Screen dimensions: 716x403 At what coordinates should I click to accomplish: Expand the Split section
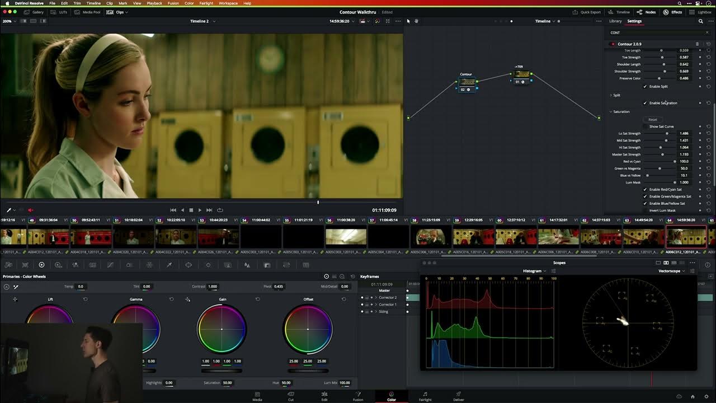611,95
